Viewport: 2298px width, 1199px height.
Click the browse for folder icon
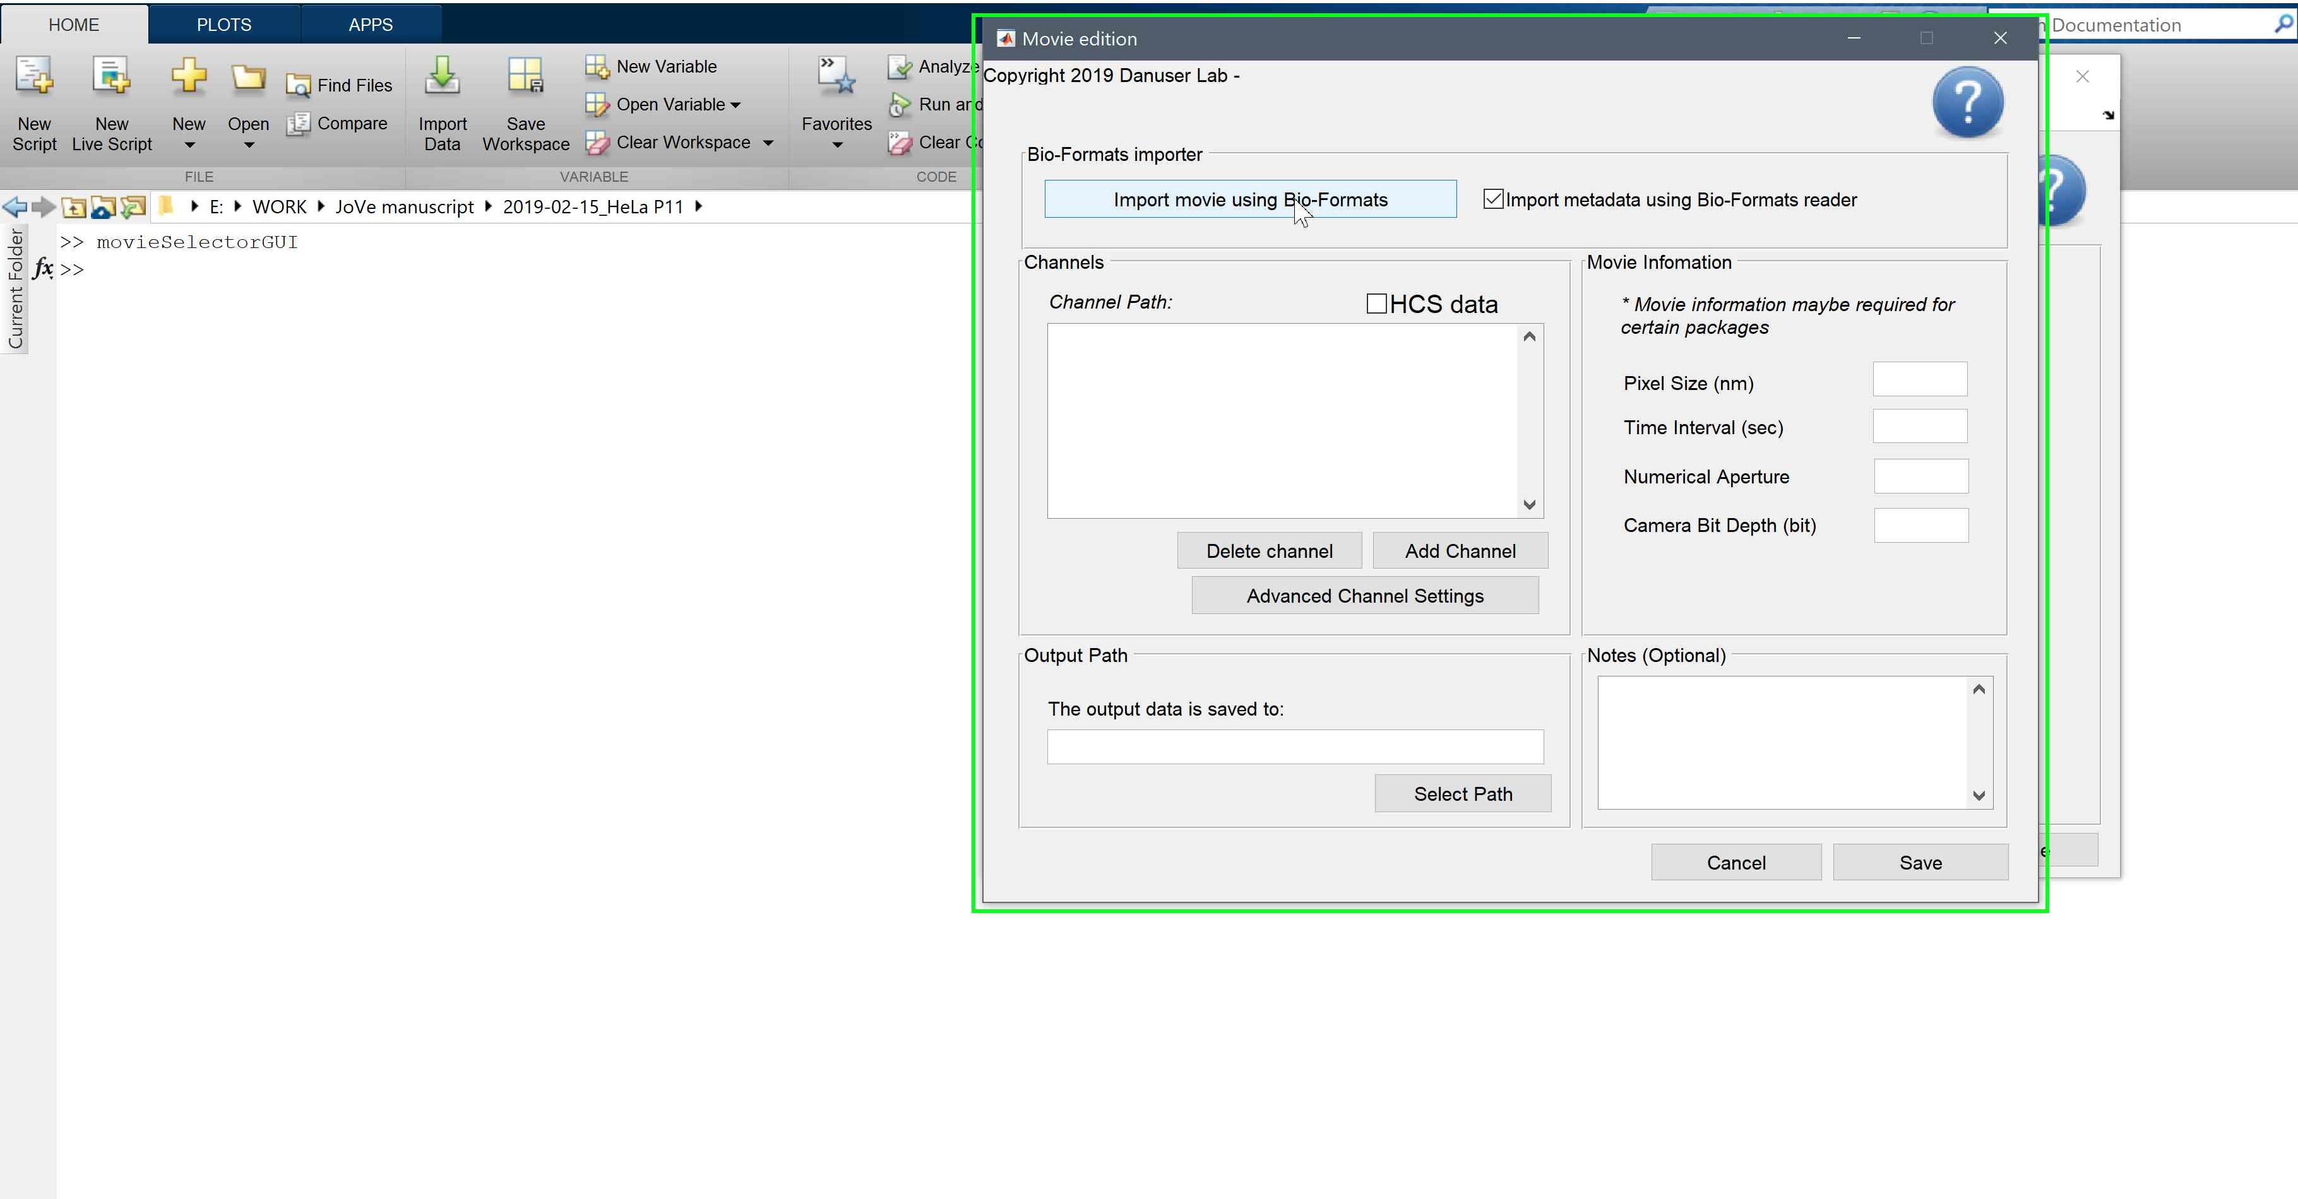point(133,208)
